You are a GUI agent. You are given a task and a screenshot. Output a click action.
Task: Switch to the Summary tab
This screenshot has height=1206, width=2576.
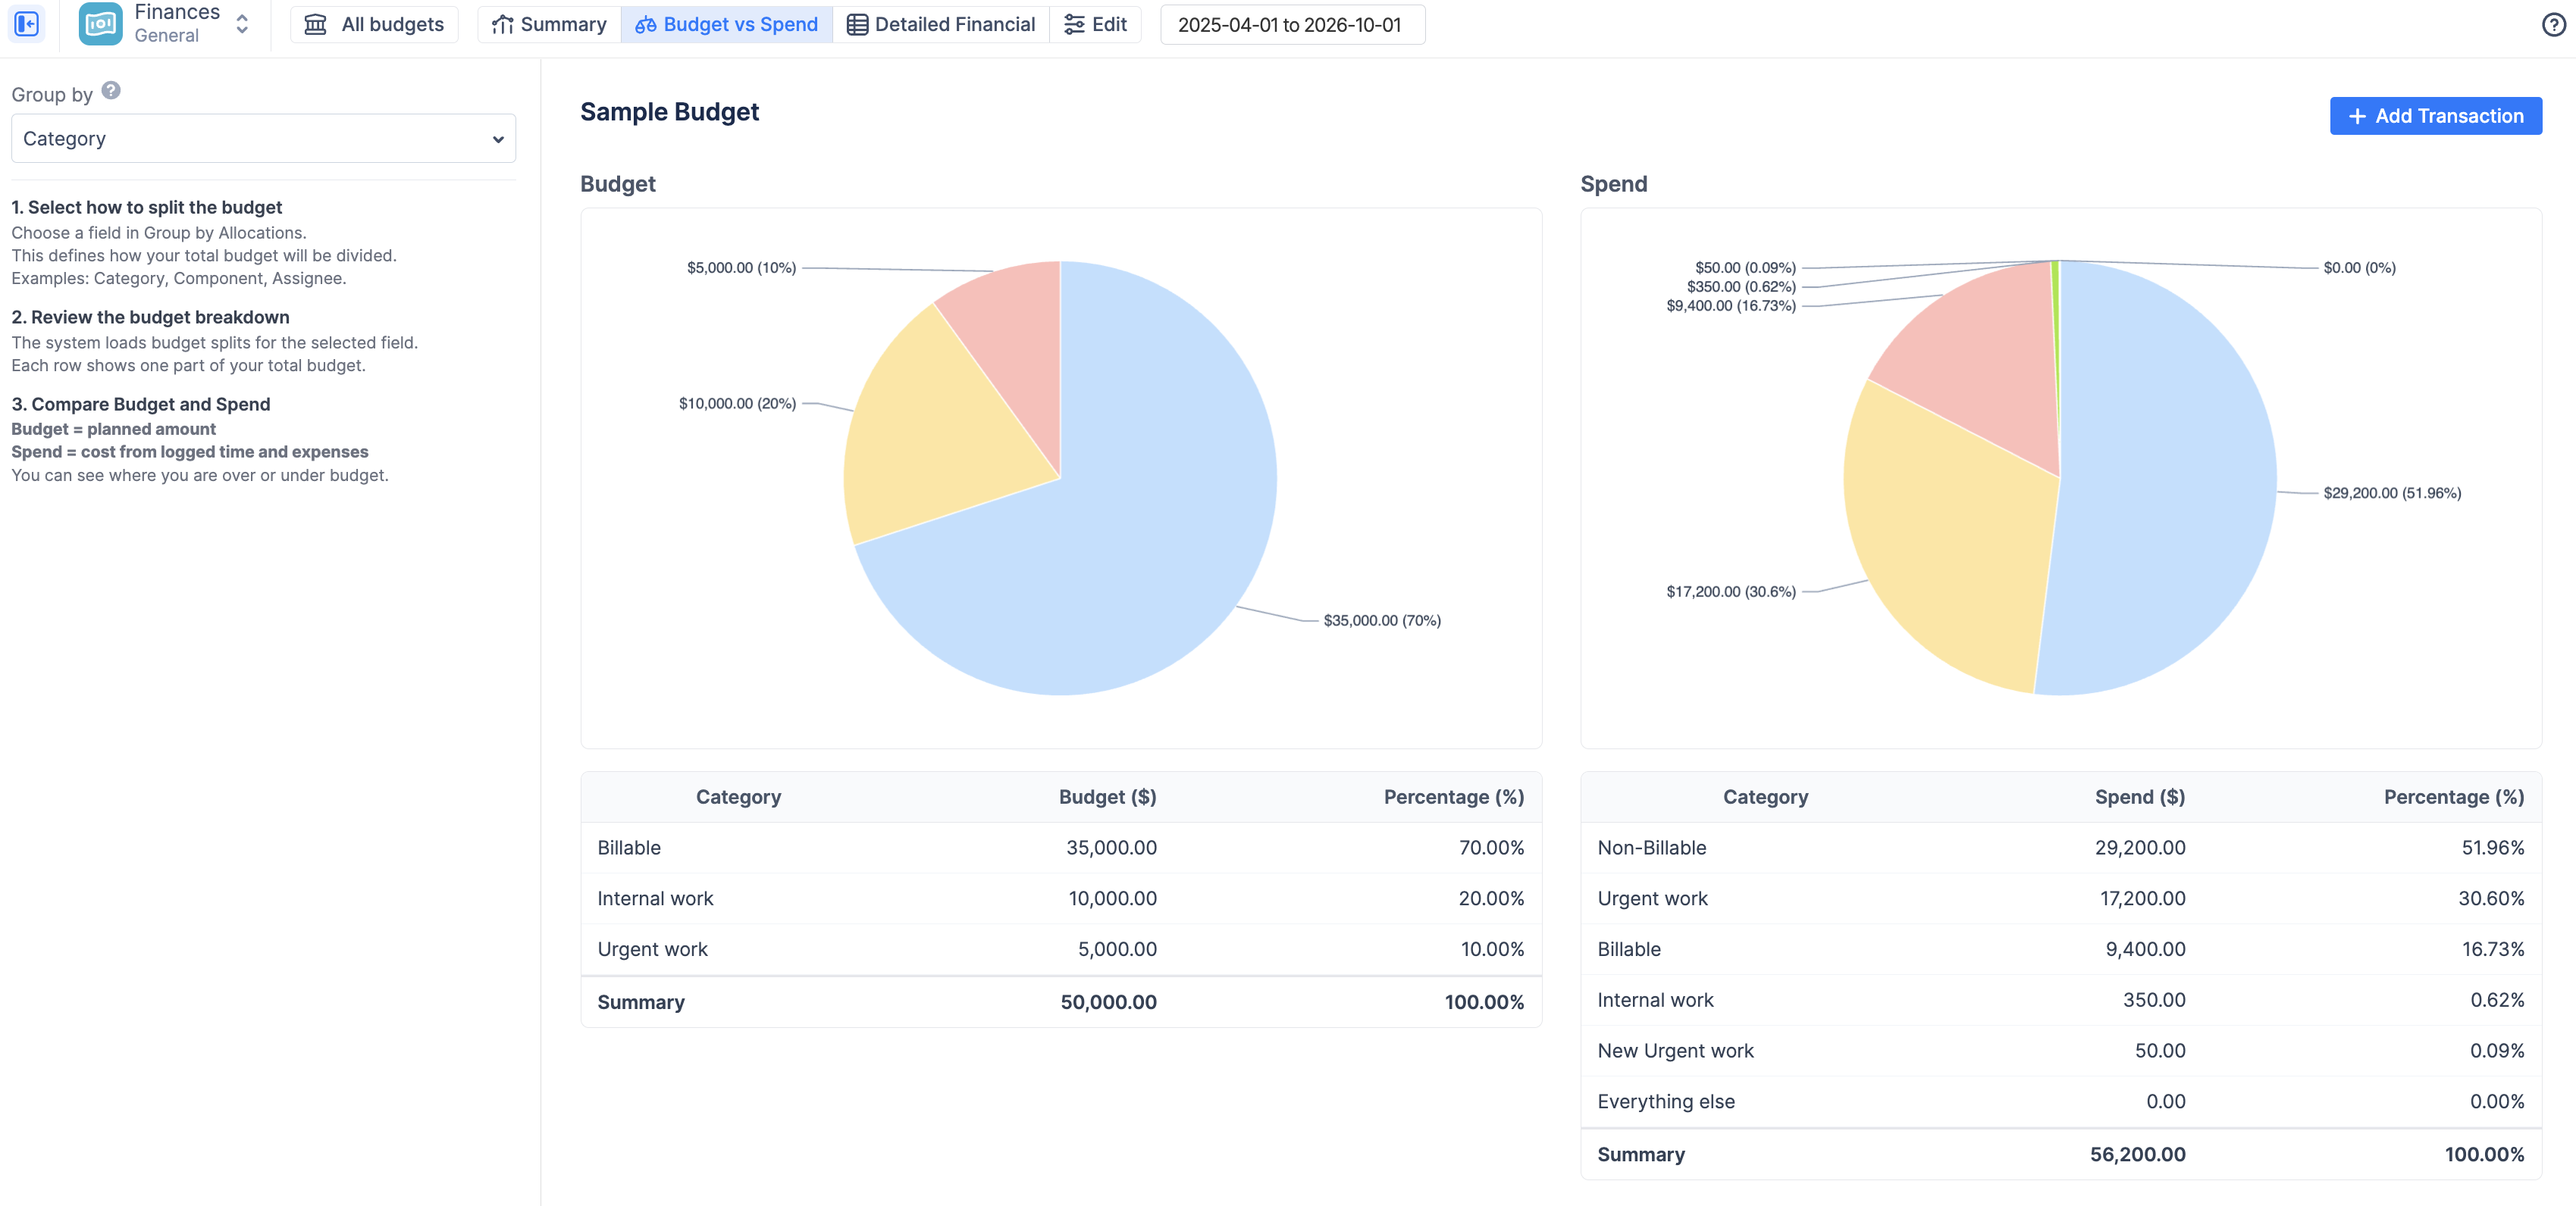(x=549, y=24)
